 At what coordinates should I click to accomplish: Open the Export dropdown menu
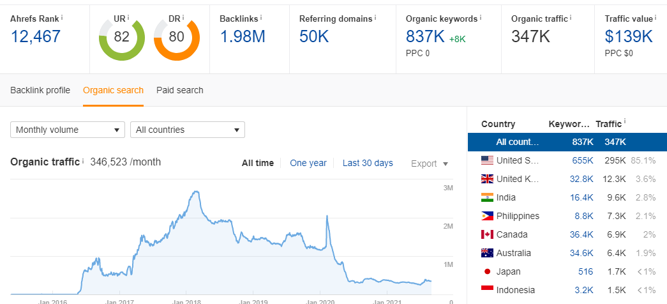point(430,163)
